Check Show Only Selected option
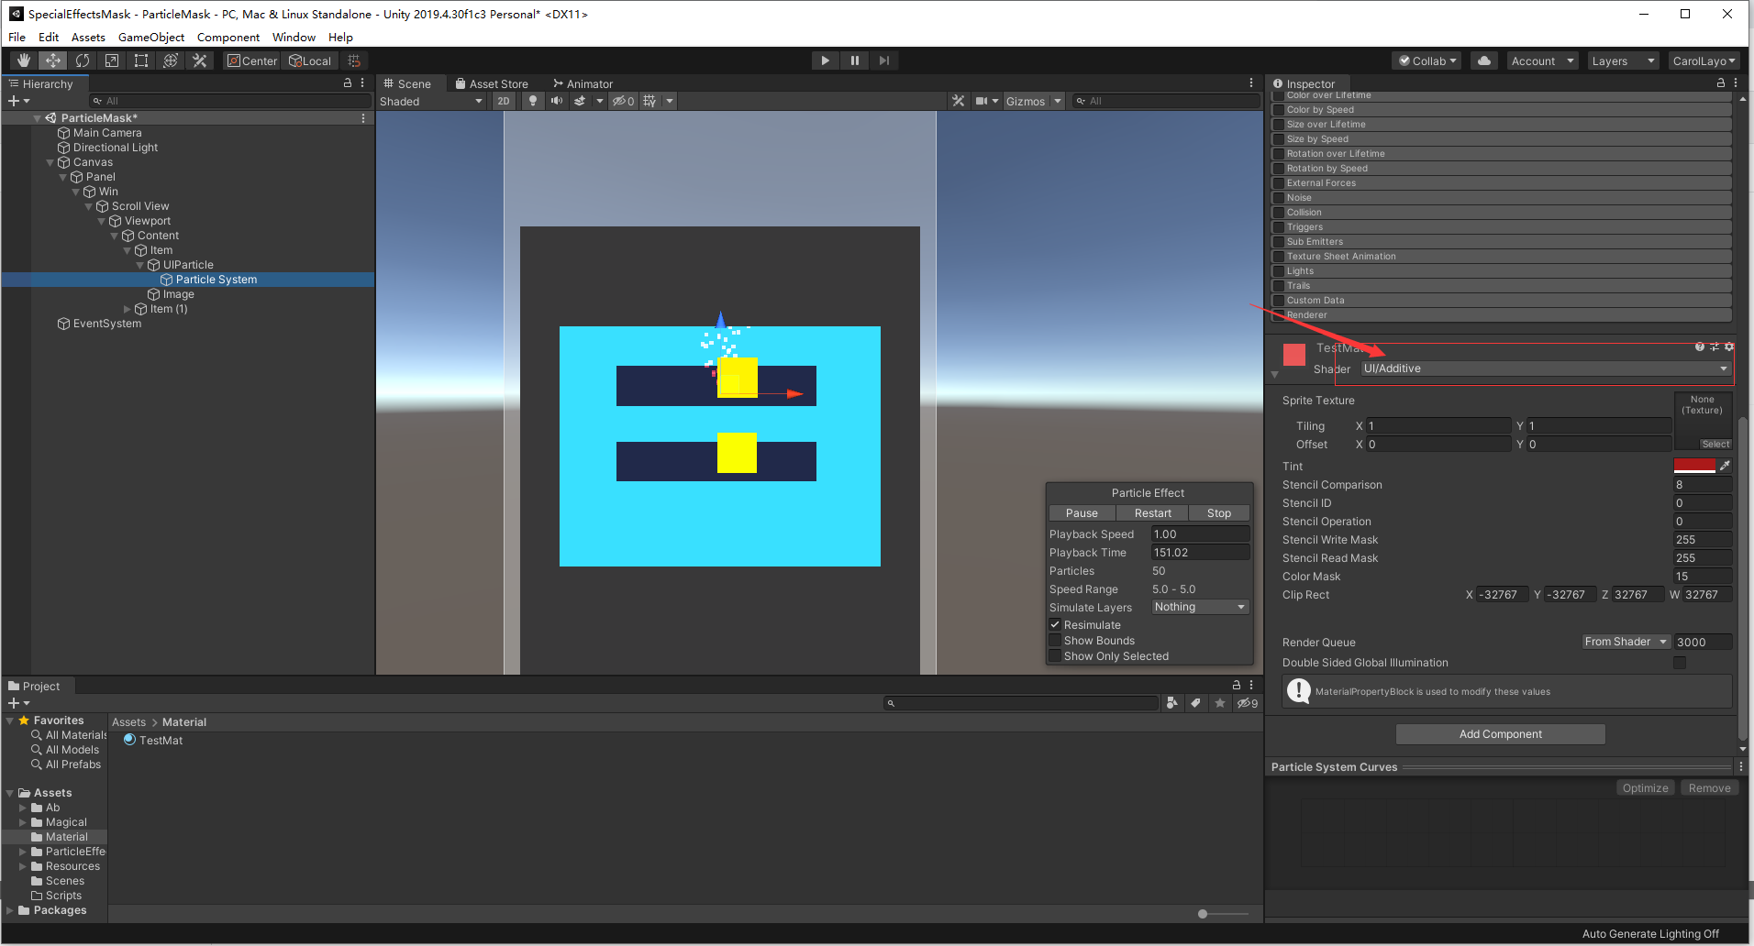1754x946 pixels. 1055,656
